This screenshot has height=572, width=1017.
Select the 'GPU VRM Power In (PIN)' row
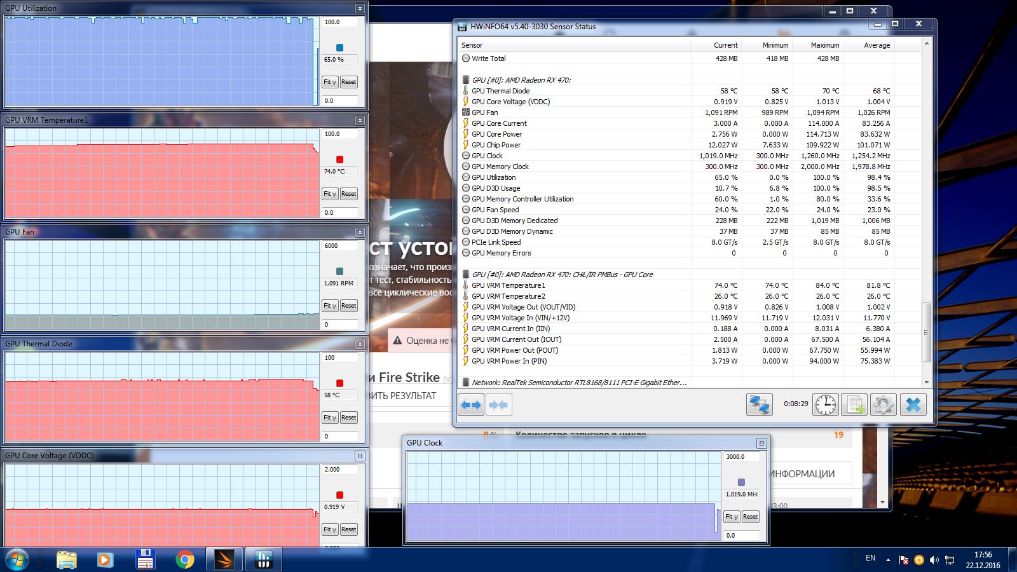point(690,361)
